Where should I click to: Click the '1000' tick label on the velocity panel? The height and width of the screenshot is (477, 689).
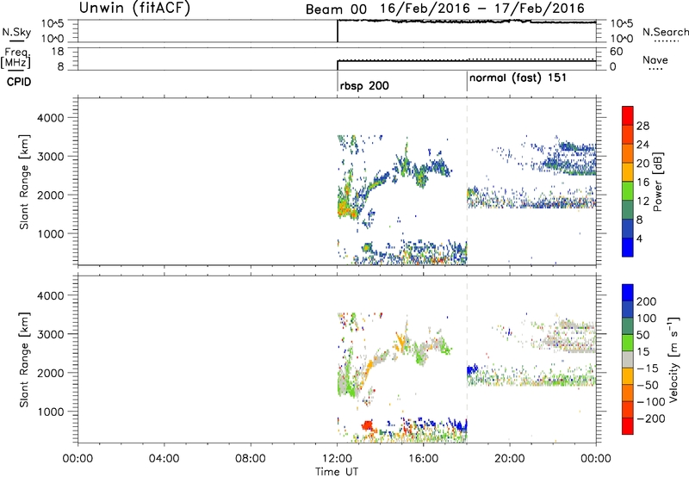coord(50,412)
